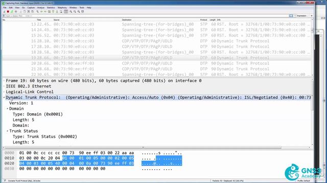Select packet 13 STP row

(x=156, y=24)
